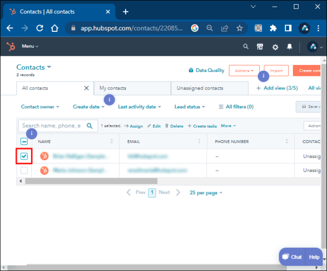Viewport: 327px width, 271px height.
Task: Toggle the select-all header checkbox
Action: tap(24, 141)
